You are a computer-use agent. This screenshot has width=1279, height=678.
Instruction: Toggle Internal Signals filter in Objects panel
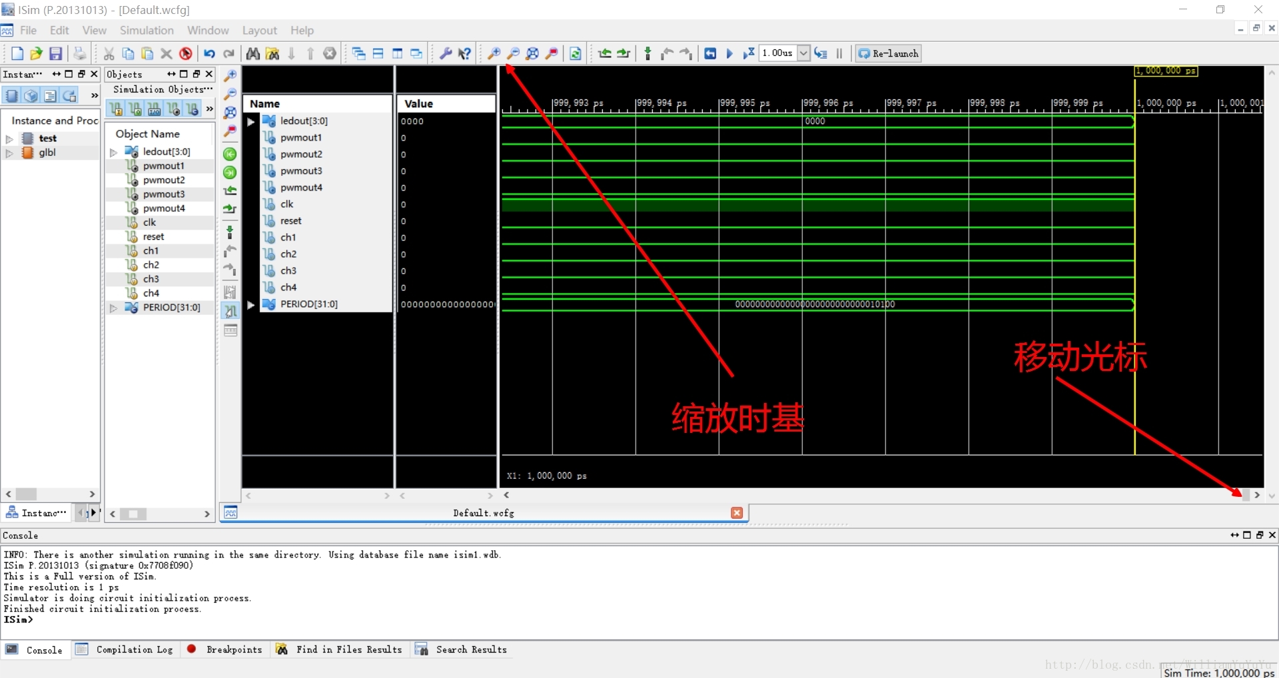click(x=173, y=109)
